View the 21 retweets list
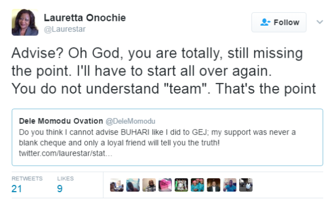 [x=27, y=185]
